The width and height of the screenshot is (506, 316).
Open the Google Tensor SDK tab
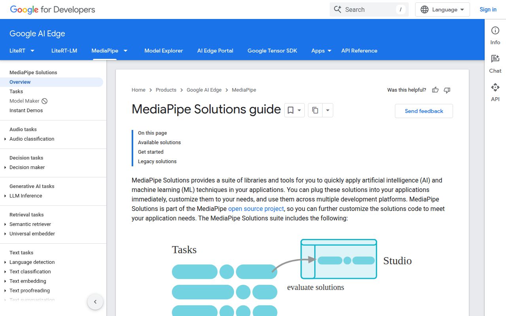point(272,51)
